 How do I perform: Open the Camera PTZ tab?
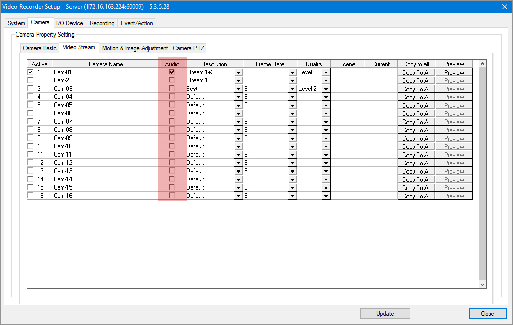pos(188,48)
